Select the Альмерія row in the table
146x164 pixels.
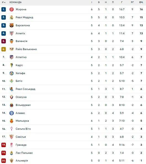(73, 161)
